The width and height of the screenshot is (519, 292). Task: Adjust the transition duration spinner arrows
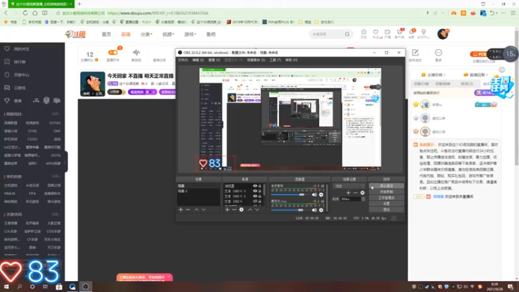(363, 199)
